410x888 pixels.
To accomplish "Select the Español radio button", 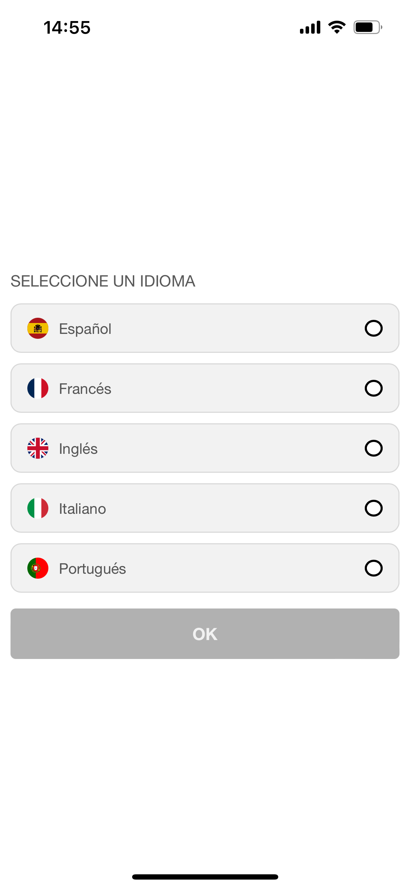I will [374, 328].
